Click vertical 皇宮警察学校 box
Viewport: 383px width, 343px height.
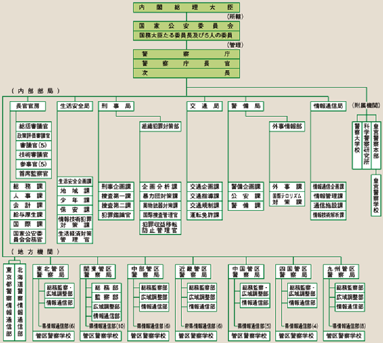click(x=376, y=195)
